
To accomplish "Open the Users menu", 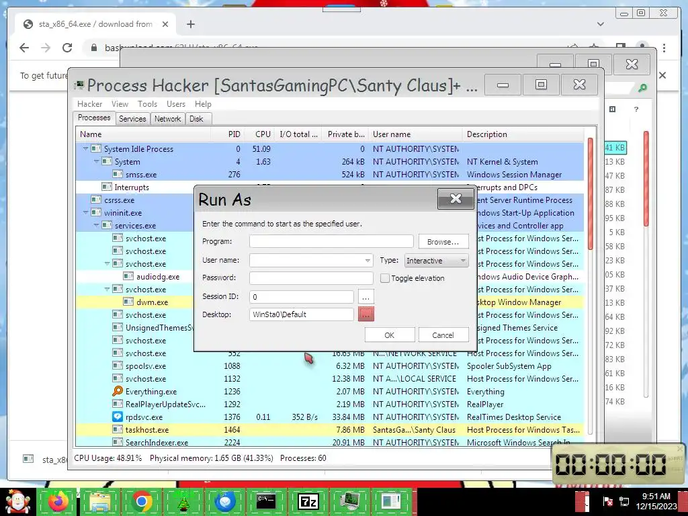I will (x=176, y=104).
